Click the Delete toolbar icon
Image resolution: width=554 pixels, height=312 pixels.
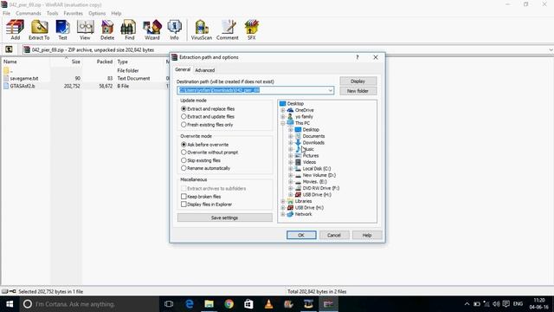point(107,29)
